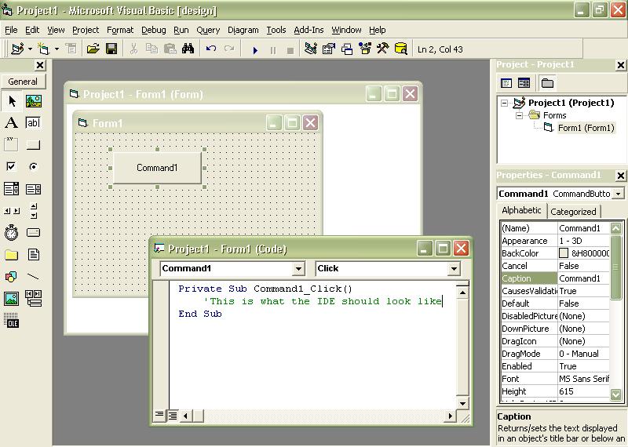The image size is (628, 447).
Task: Select the CheckBox control in toolbox
Action: click(x=11, y=166)
